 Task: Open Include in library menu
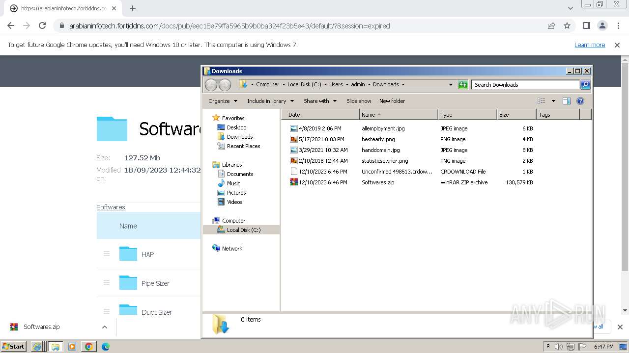pyautogui.click(x=270, y=101)
